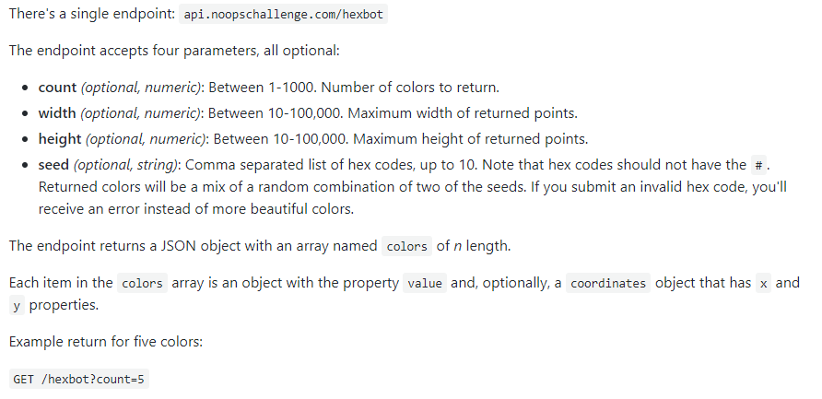Image resolution: width=822 pixels, height=399 pixels.
Task: Click the "x" inline code property
Action: (763, 283)
